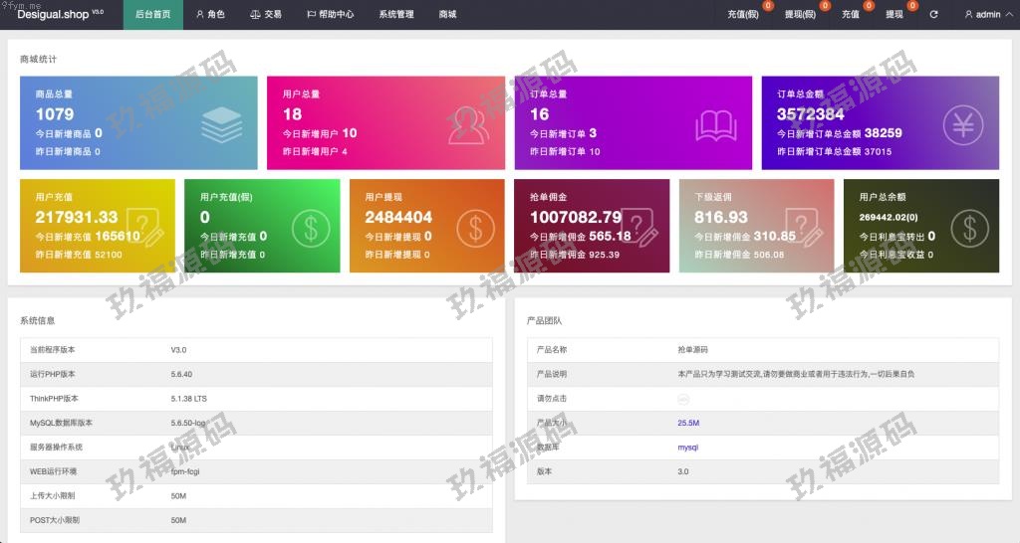Open the 角色 menu

click(x=210, y=15)
